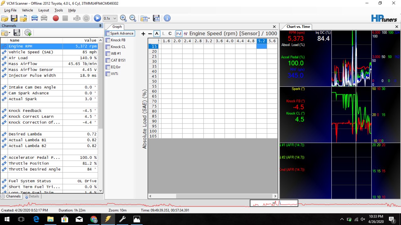The image size is (401, 225).
Task: Click the 15 row header in graph table
Action: (x=154, y=46)
